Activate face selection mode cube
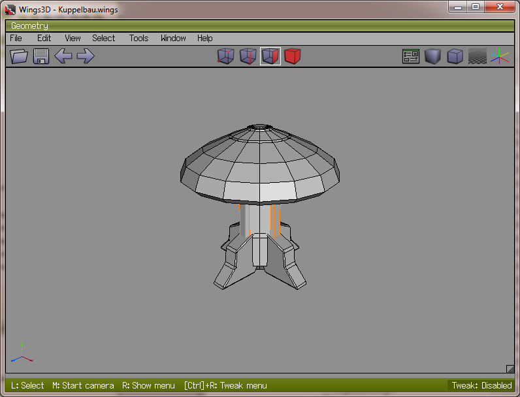This screenshot has width=520, height=397. [x=270, y=57]
